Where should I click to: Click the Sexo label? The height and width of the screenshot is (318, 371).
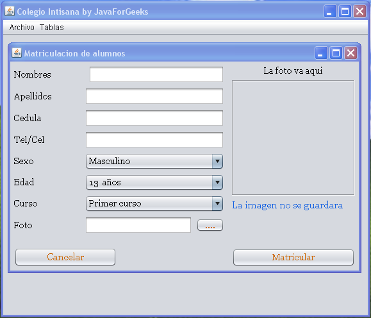pos(24,162)
